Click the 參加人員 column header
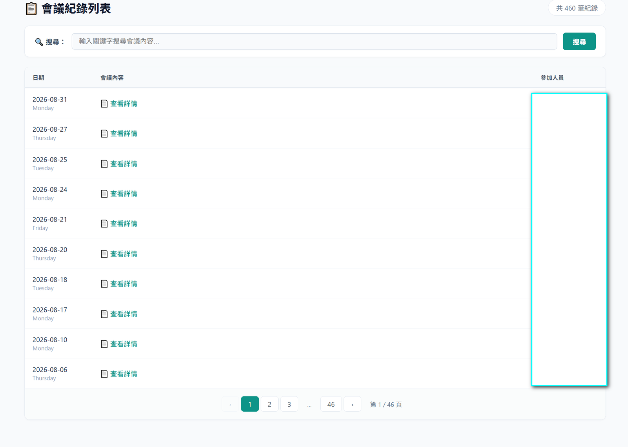 (552, 78)
